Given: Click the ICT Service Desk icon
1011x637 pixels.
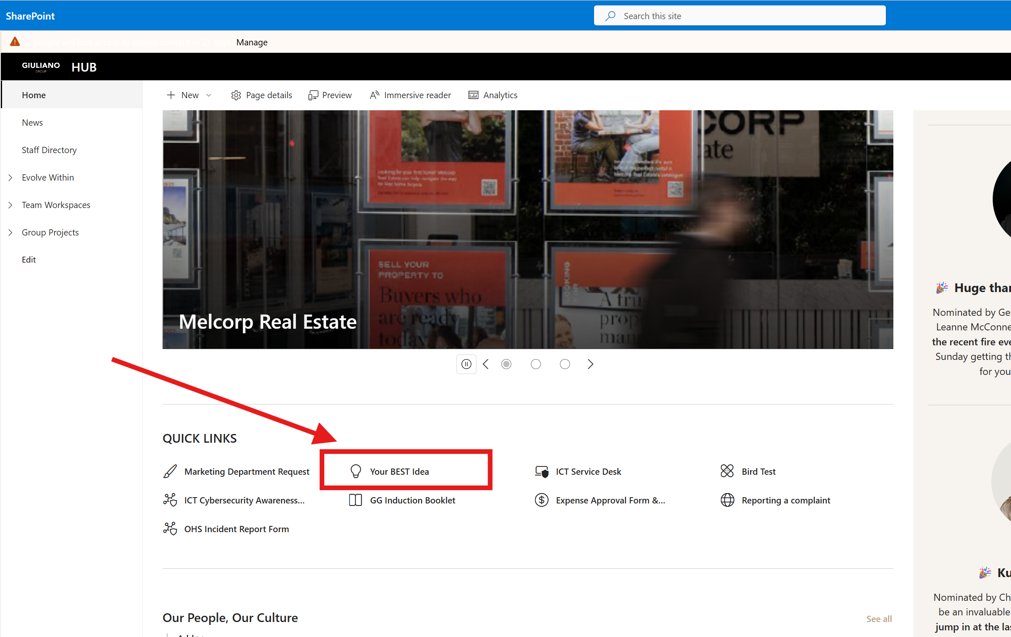Looking at the screenshot, I should (x=541, y=471).
